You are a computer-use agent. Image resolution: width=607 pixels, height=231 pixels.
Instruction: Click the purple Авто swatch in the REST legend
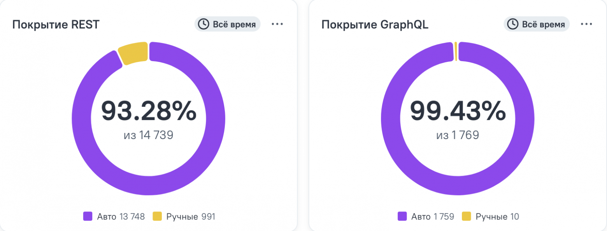(x=88, y=217)
